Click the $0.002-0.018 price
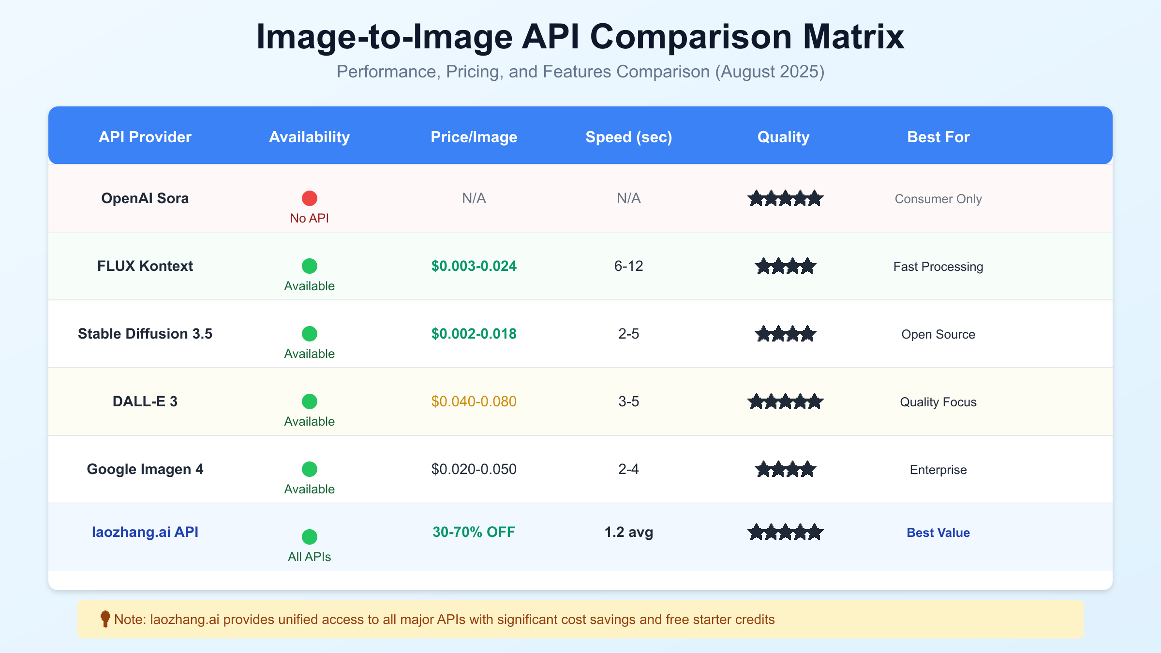The image size is (1161, 653). (x=474, y=334)
